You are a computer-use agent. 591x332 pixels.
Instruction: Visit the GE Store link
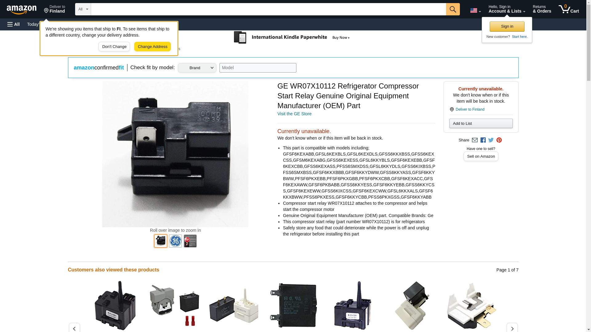(x=294, y=114)
